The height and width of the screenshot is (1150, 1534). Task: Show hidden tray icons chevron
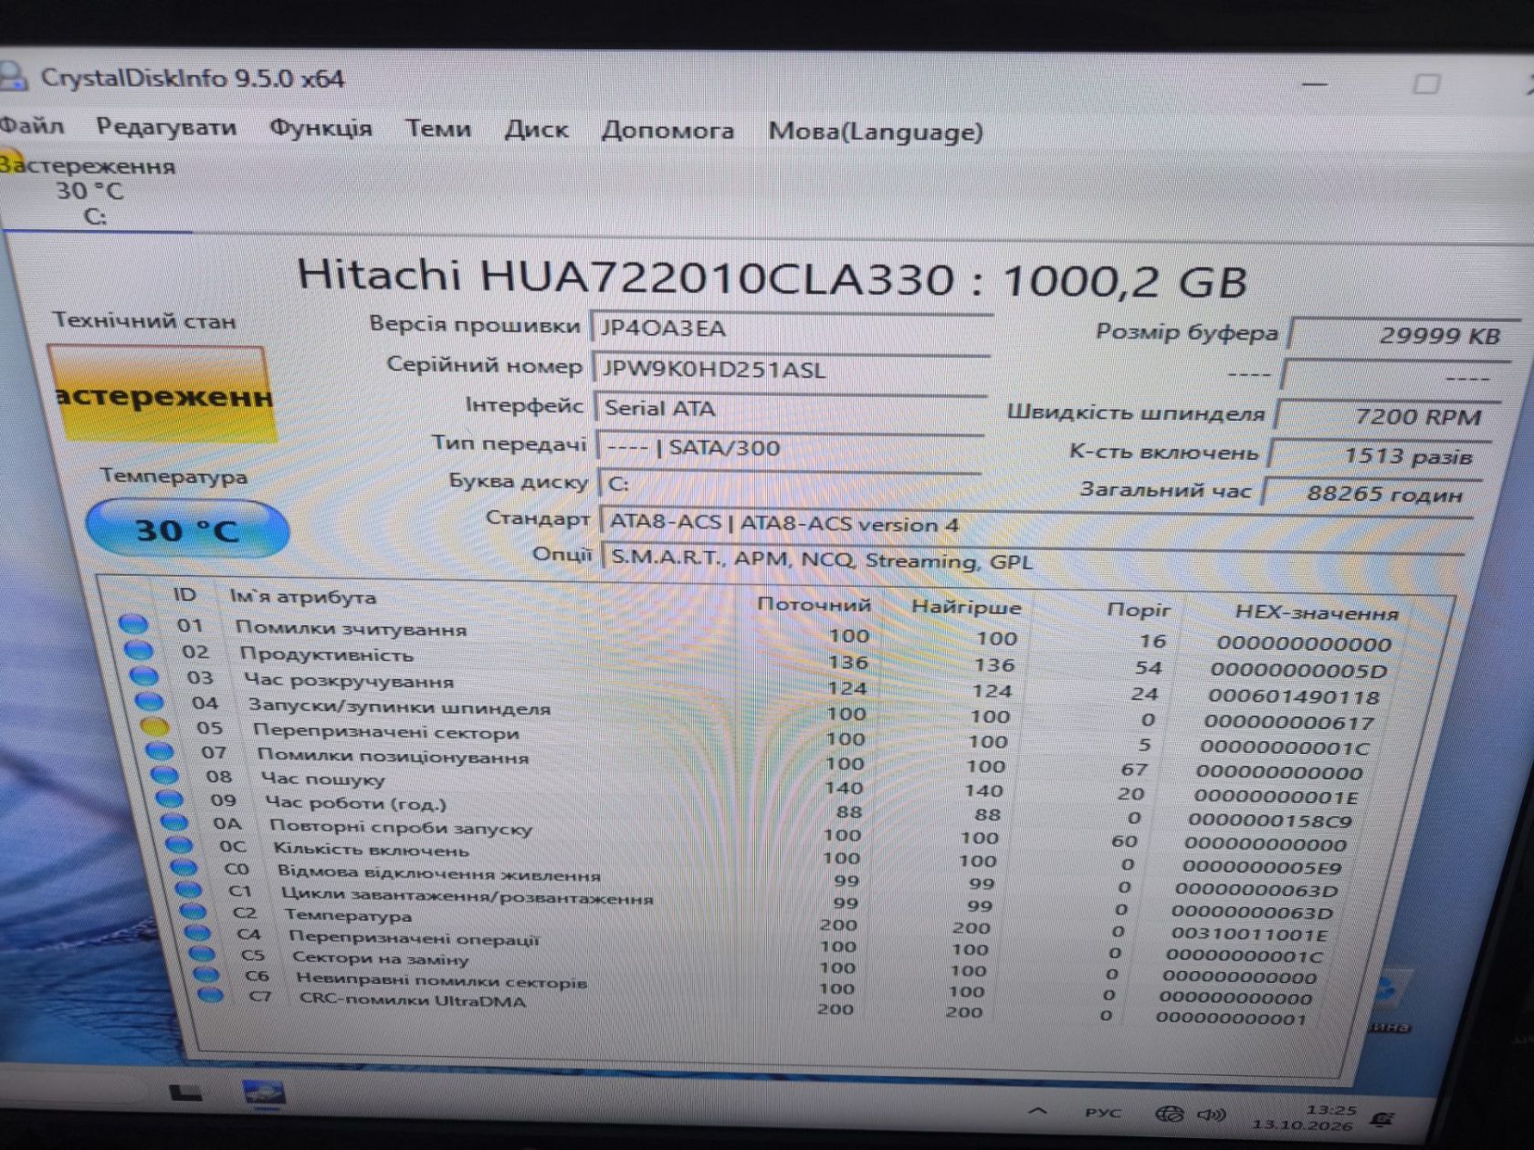point(1036,1111)
